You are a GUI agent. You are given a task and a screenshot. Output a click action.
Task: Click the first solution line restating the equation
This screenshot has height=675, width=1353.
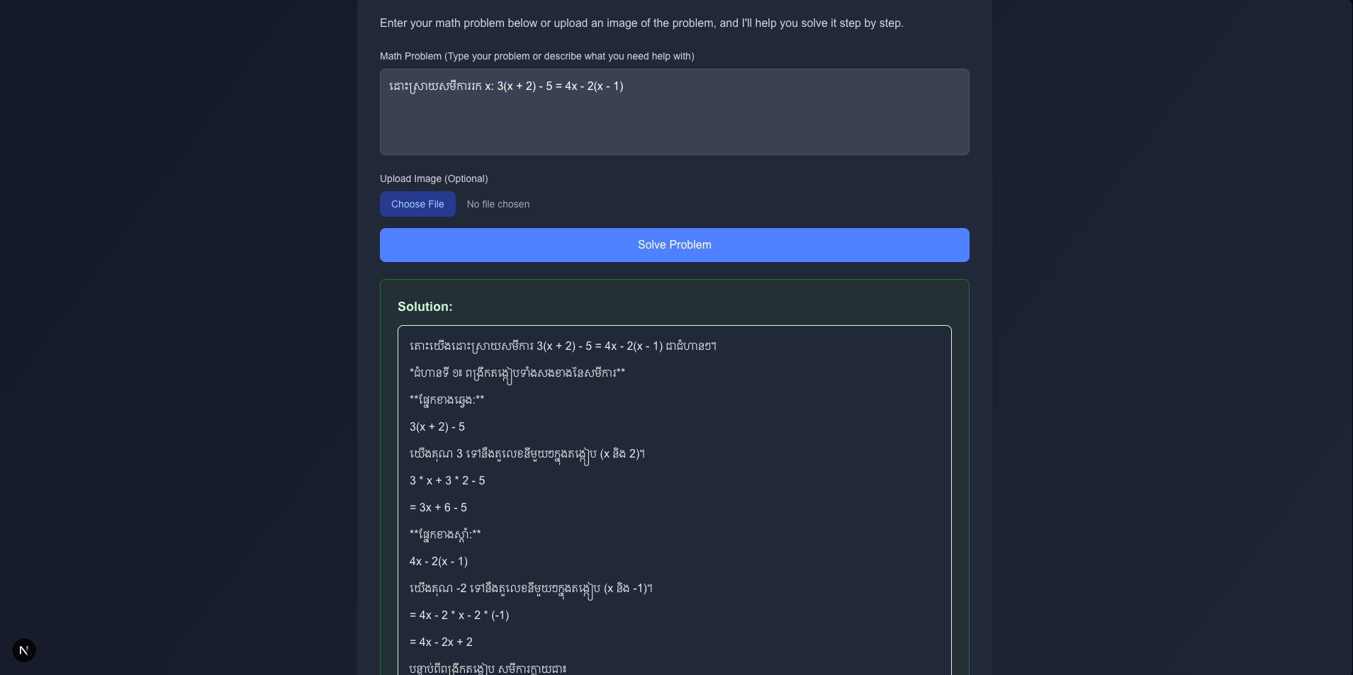563,346
